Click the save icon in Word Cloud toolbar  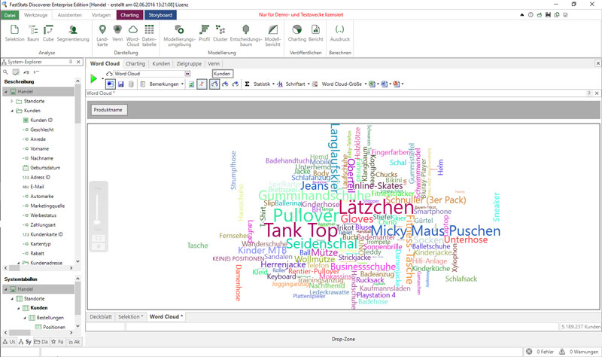[x=120, y=84]
